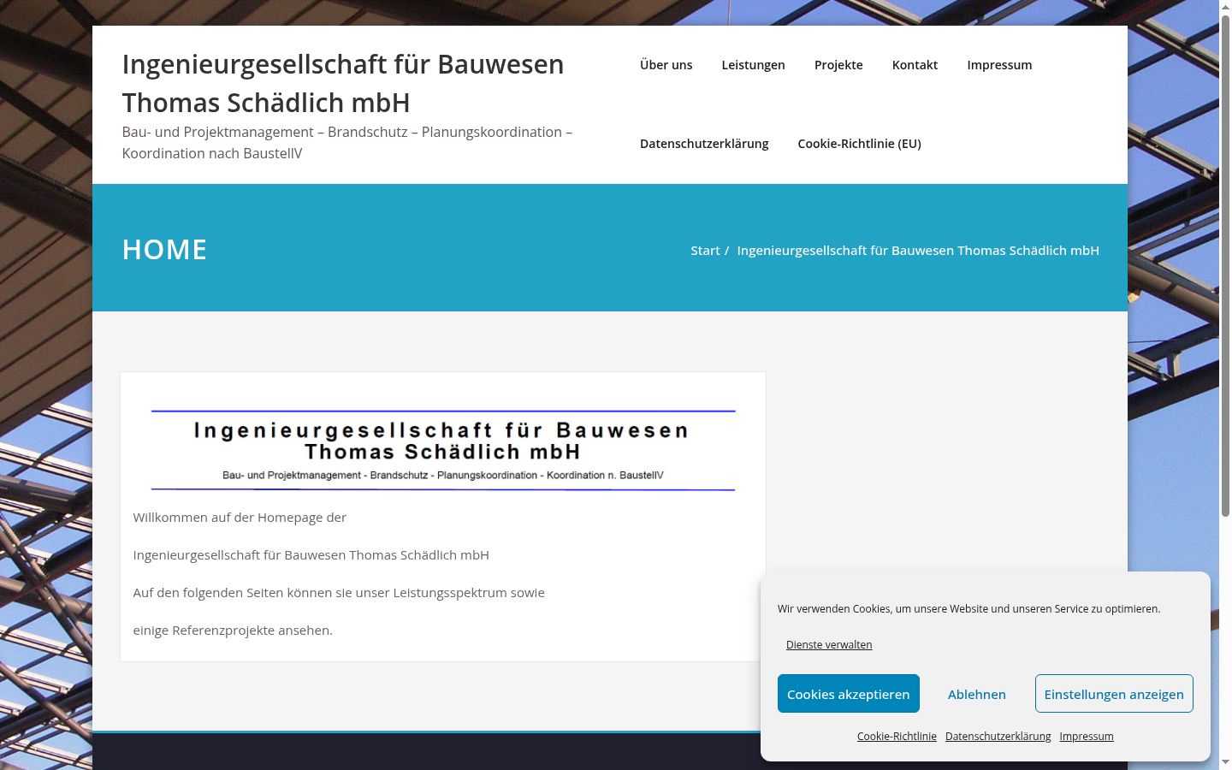The width and height of the screenshot is (1232, 770).
Task: Decline cookies with Ablehnen button
Action: [977, 694]
